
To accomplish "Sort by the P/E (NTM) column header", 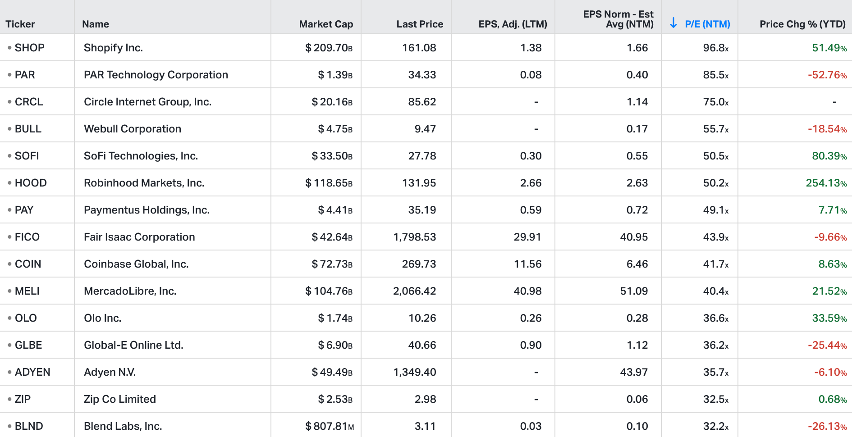I will pos(707,24).
